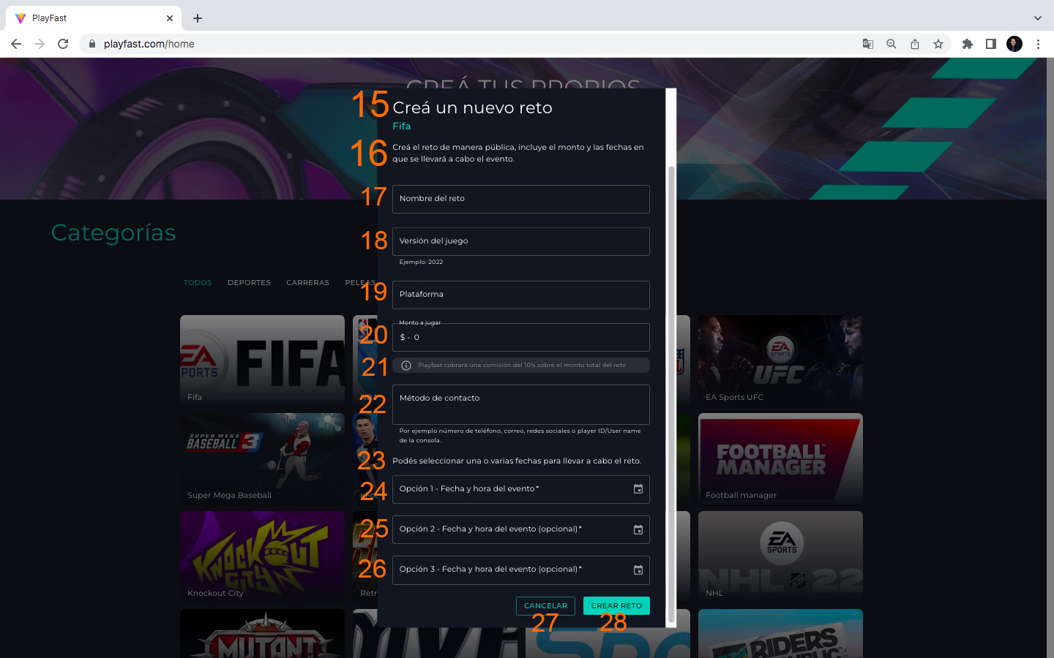Open the NHL game card
This screenshot has width=1054, height=658.
click(780, 556)
